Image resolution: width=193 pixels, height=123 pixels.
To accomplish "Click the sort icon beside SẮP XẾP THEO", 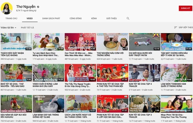I will (x=176, y=27).
